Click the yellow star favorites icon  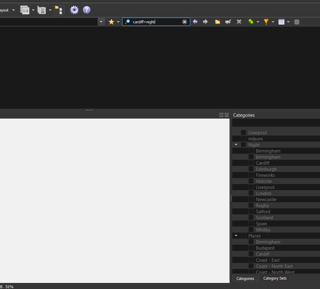(x=111, y=22)
